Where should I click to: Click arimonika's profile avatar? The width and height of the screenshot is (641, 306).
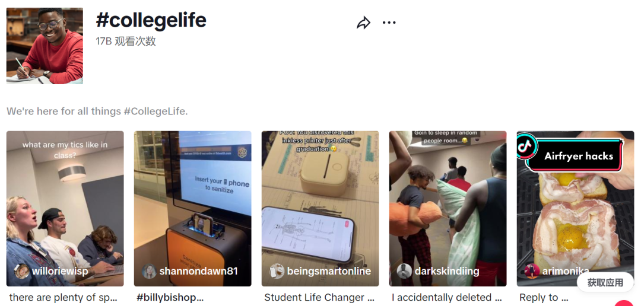pos(532,271)
